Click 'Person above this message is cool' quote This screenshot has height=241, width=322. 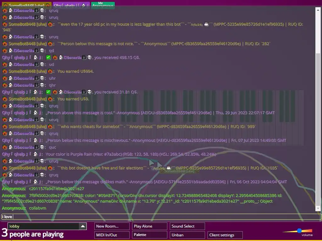[80, 113]
